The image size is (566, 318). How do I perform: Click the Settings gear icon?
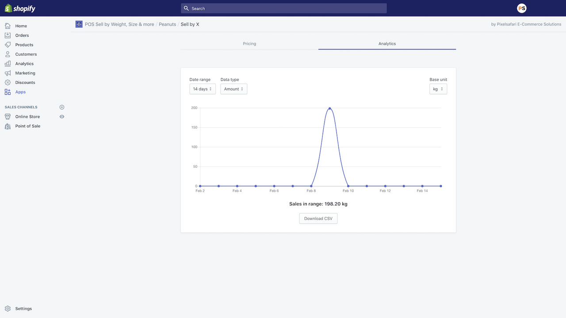coord(8,309)
